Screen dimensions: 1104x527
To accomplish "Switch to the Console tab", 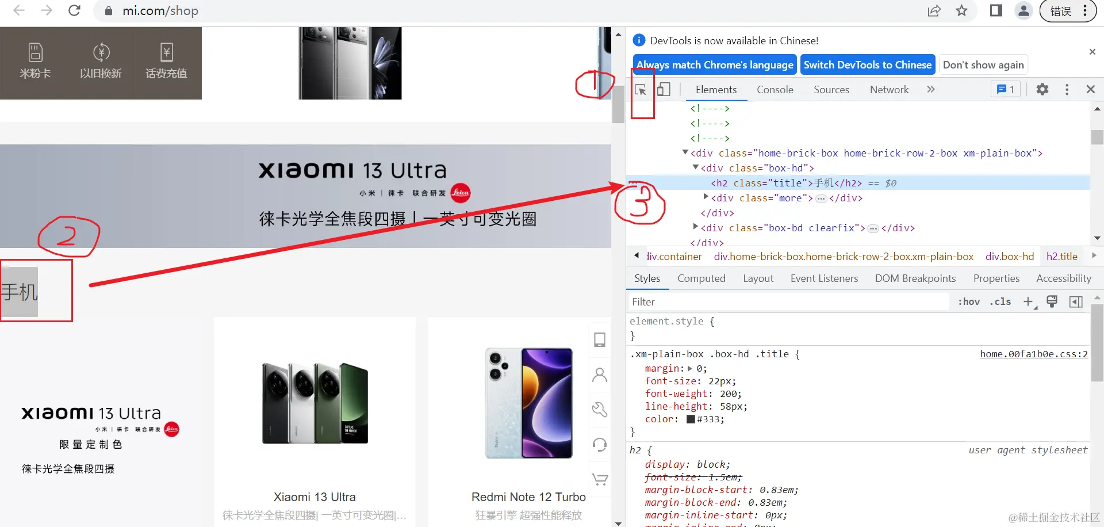I will pyautogui.click(x=775, y=89).
